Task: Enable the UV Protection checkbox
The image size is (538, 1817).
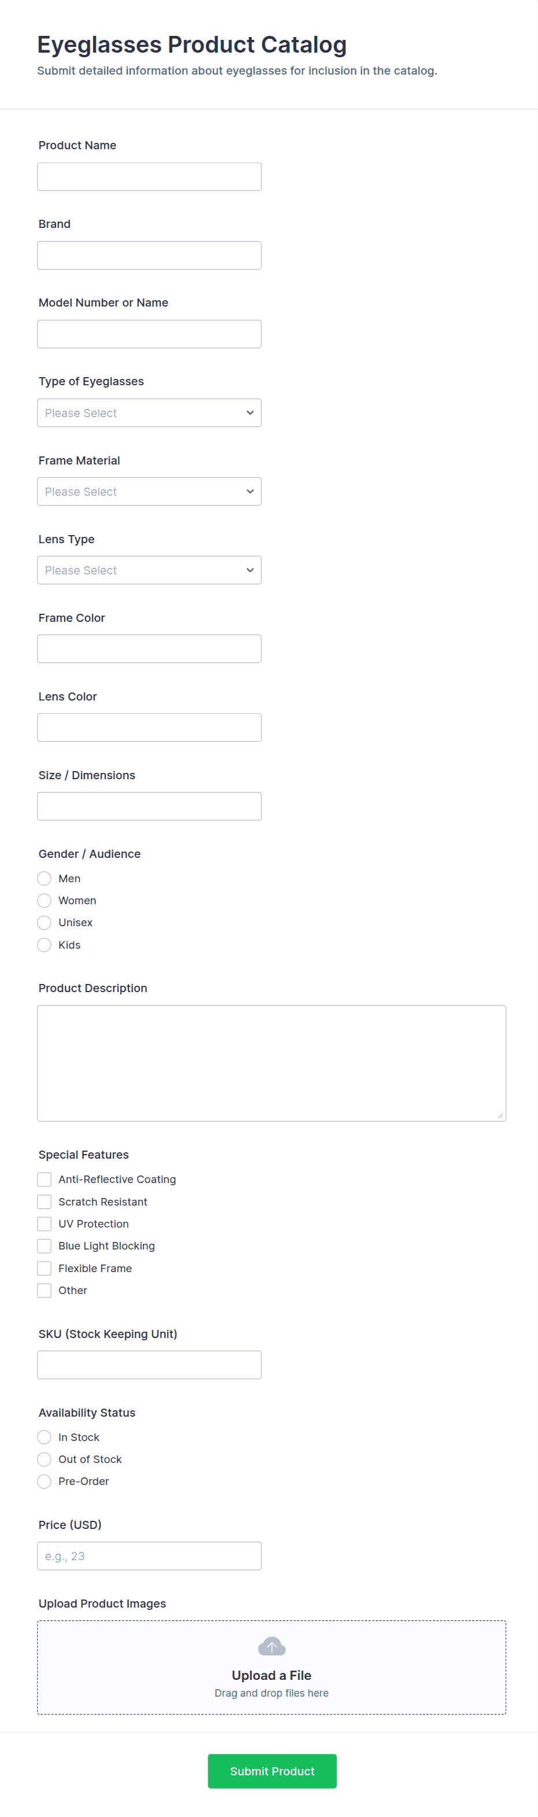Action: pyautogui.click(x=45, y=1224)
